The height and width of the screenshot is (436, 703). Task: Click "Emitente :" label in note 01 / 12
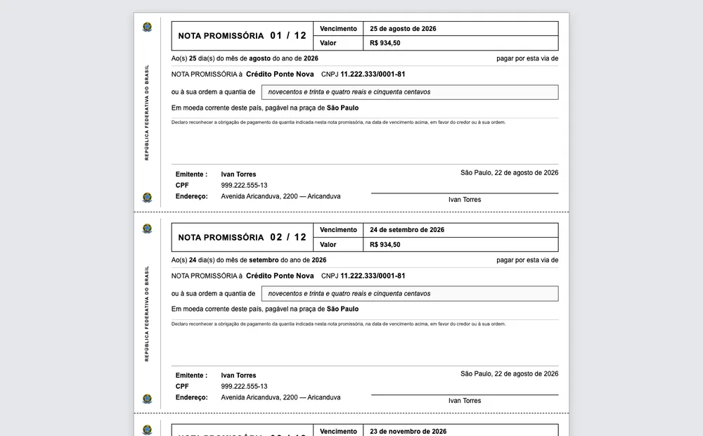(191, 174)
